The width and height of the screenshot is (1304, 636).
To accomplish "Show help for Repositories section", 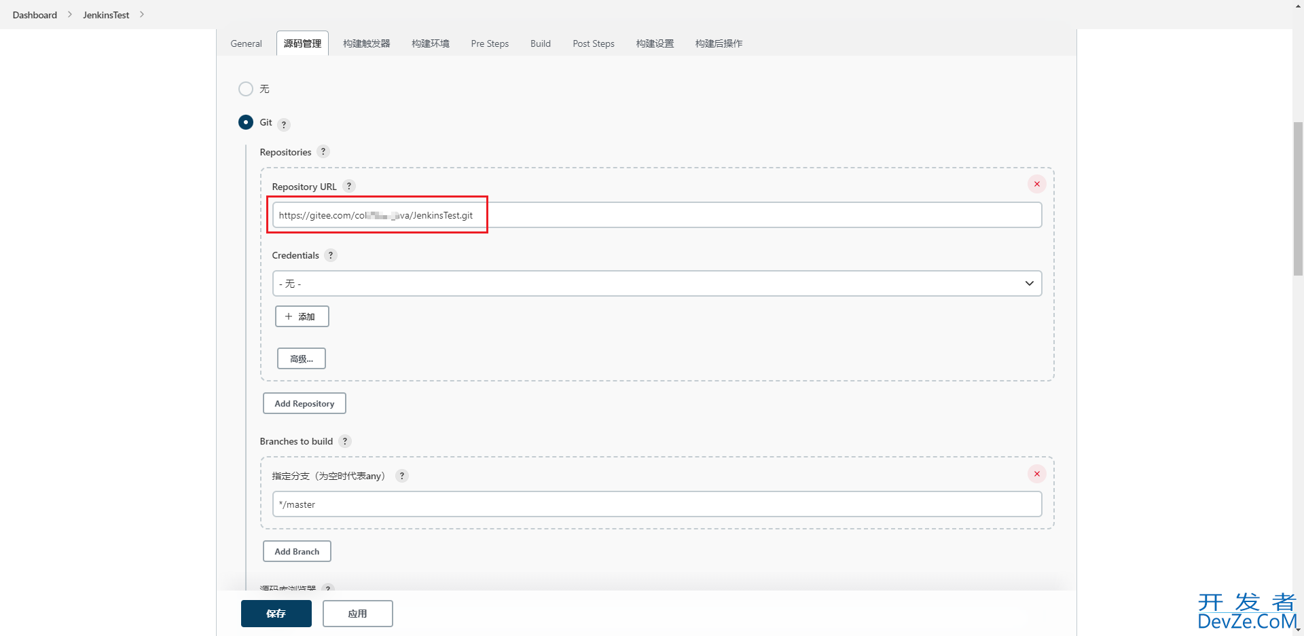I will tap(323, 151).
